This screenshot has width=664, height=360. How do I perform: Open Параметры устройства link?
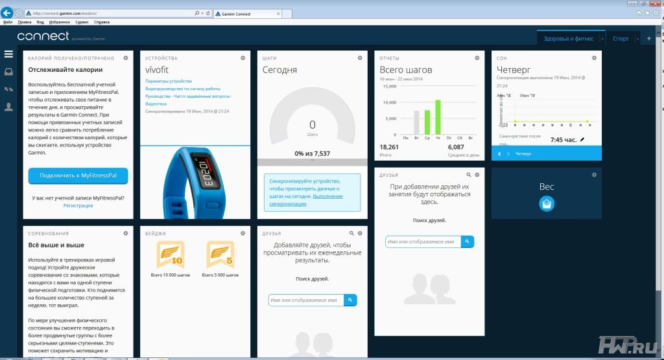tap(169, 81)
